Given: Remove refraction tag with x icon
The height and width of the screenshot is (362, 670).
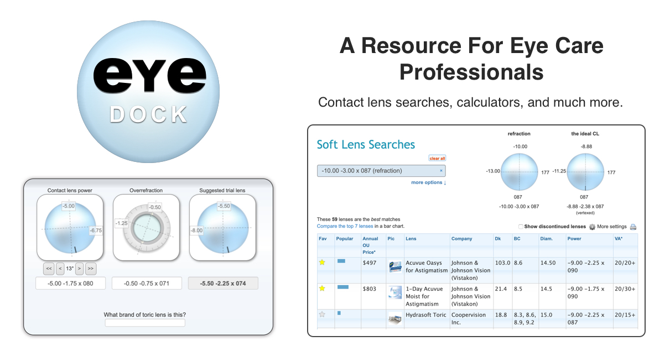Looking at the screenshot, I should tap(441, 171).
